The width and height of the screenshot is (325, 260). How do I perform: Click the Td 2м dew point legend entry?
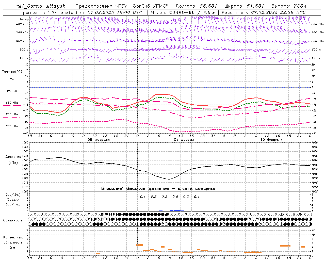pos(12,91)
